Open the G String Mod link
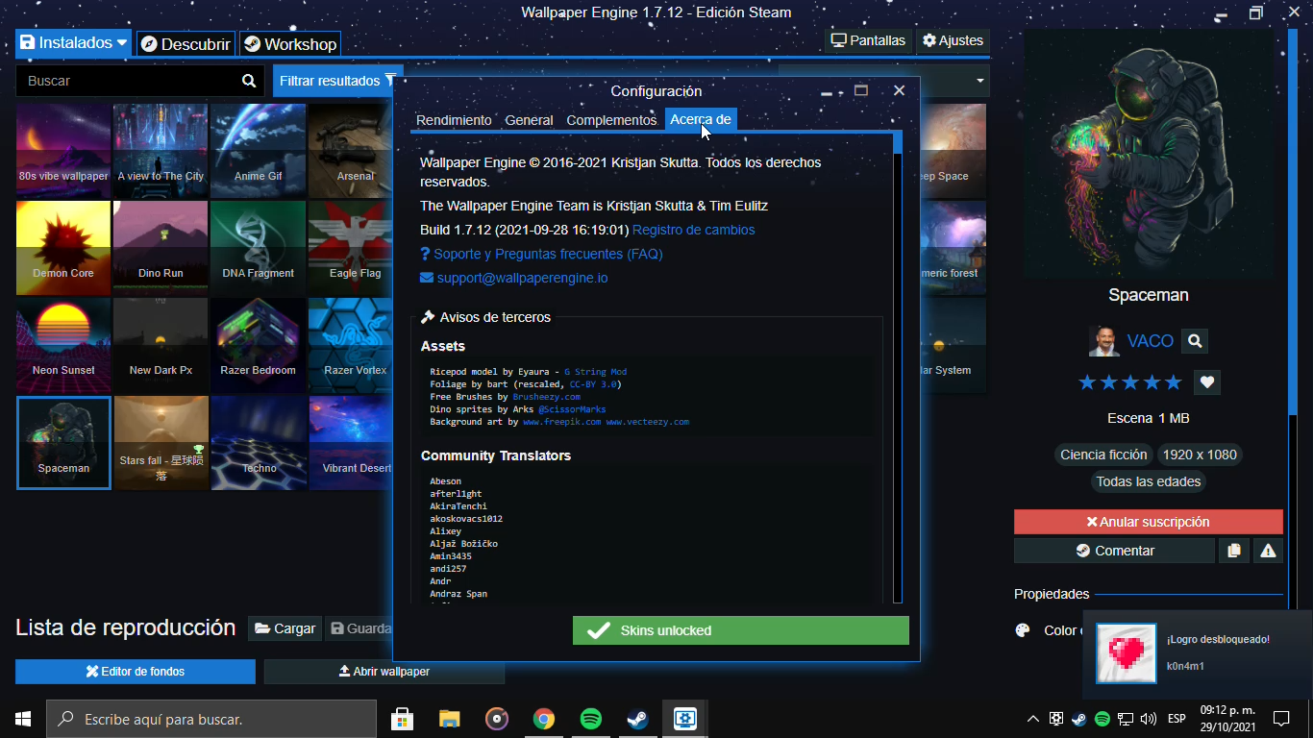This screenshot has height=738, width=1313. [595, 372]
